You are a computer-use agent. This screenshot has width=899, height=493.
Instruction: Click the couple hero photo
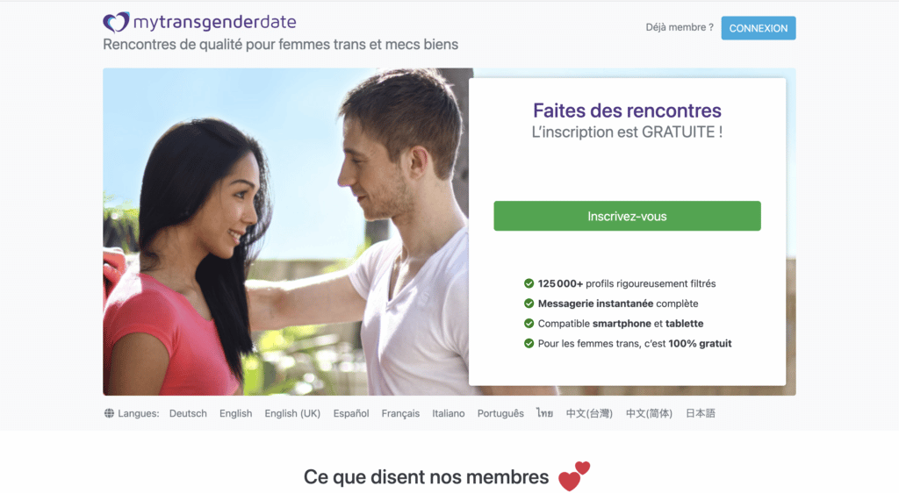(x=285, y=232)
